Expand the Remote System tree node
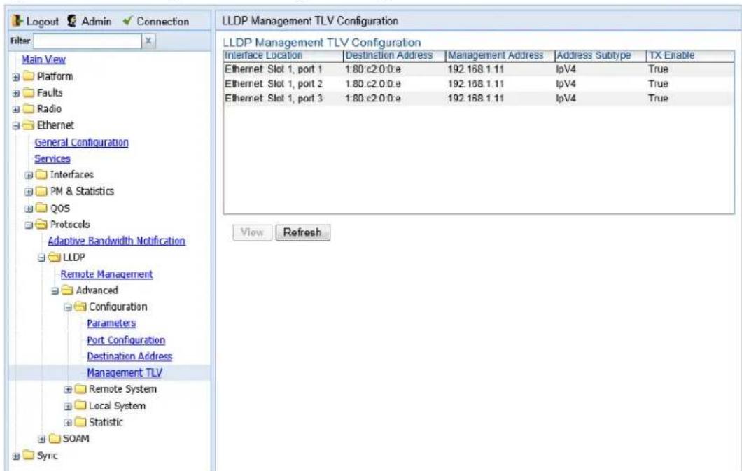The image size is (742, 471). pyautogui.click(x=68, y=390)
